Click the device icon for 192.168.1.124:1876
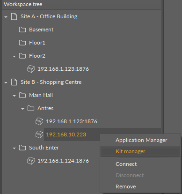 (31, 161)
